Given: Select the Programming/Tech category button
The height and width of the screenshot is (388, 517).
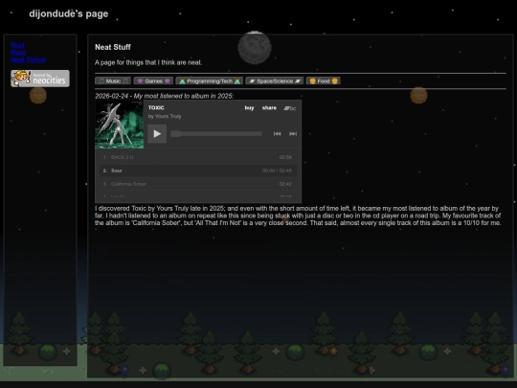Looking at the screenshot, I should click(210, 81).
